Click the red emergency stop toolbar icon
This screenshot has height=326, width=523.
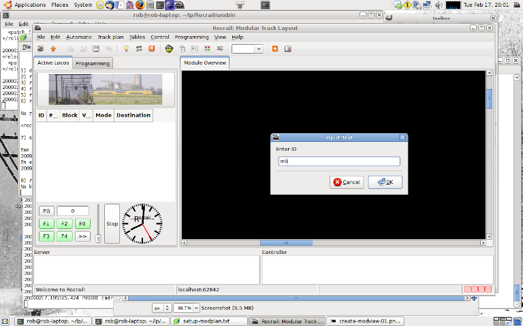pos(152,49)
